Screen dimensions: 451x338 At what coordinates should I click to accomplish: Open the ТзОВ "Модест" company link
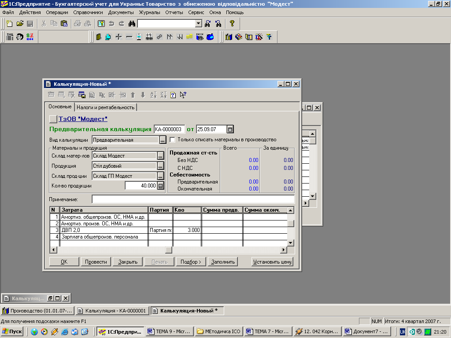pos(83,119)
